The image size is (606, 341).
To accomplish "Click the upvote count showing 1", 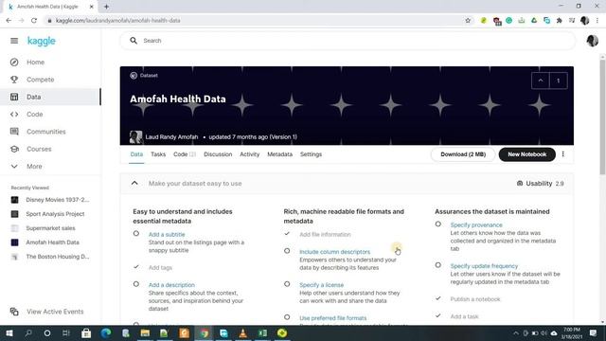I will tap(558, 81).
